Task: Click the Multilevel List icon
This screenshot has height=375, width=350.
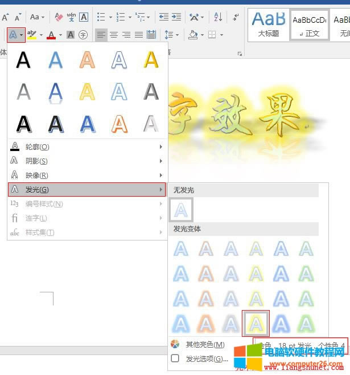Action: coord(140,17)
